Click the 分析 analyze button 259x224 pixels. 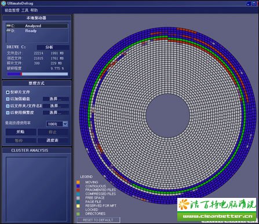click(53, 47)
